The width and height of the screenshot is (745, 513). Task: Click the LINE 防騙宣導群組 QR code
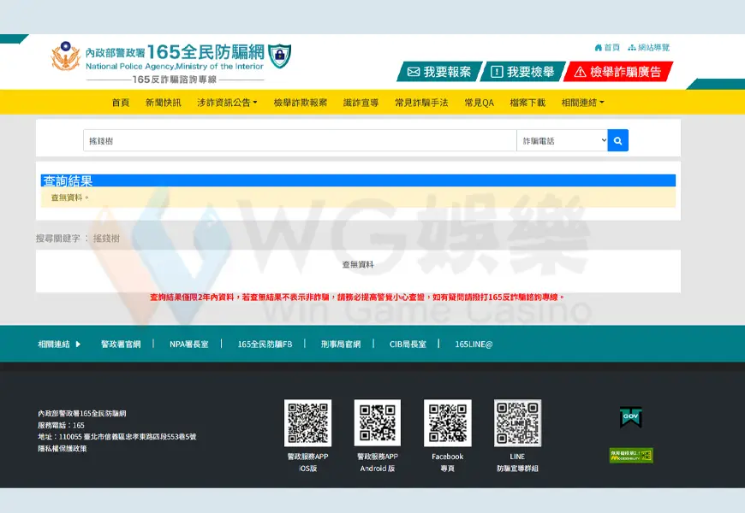tap(516, 422)
